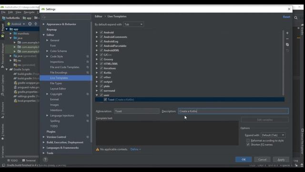Select Keymap in settings tree

pos(51,30)
